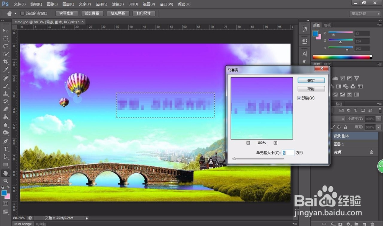The image size is (383, 226).
Task: Select the Paint Bucket tool
Action: tap(6, 117)
